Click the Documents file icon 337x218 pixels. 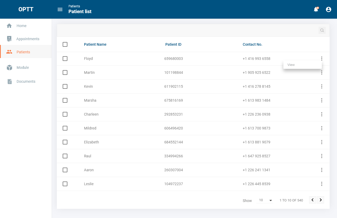pyautogui.click(x=9, y=81)
